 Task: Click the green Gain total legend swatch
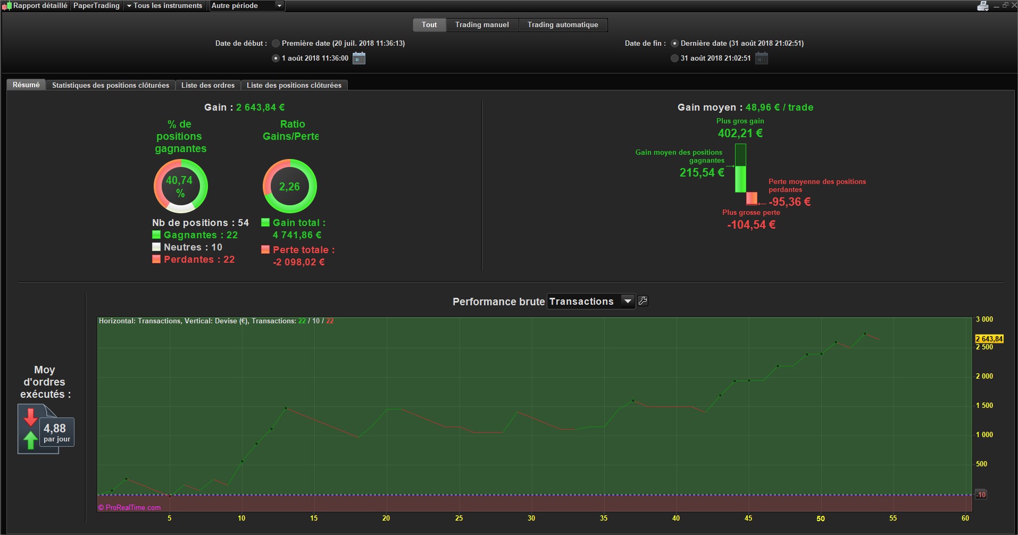(265, 222)
